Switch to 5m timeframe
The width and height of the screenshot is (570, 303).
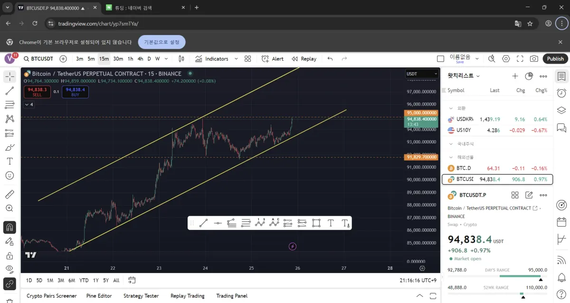91,59
